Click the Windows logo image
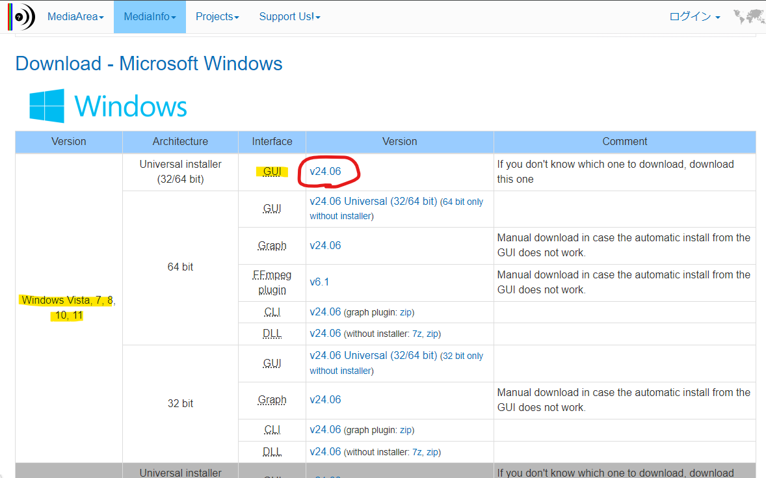Image resolution: width=766 pixels, height=478 pixels. point(108,105)
